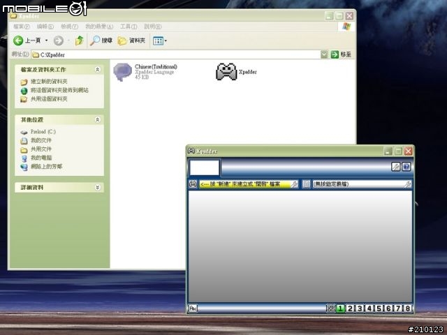Screen dimensions: 447x335
Task: Select set 2 in Xpadder
Action: [350, 308]
